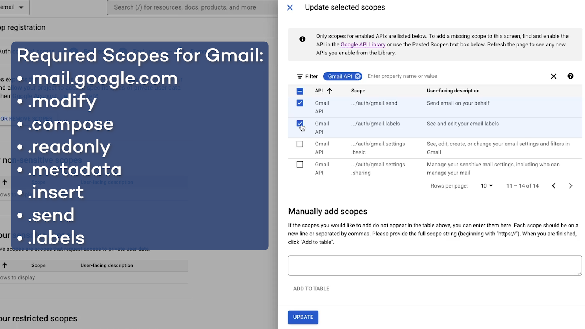
Task: Click the User-facing description header in panel
Action: point(453,91)
